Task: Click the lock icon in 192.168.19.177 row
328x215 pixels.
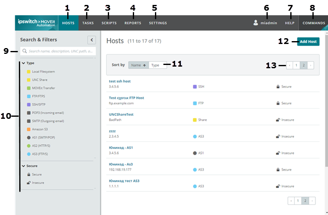Action: [278, 169]
